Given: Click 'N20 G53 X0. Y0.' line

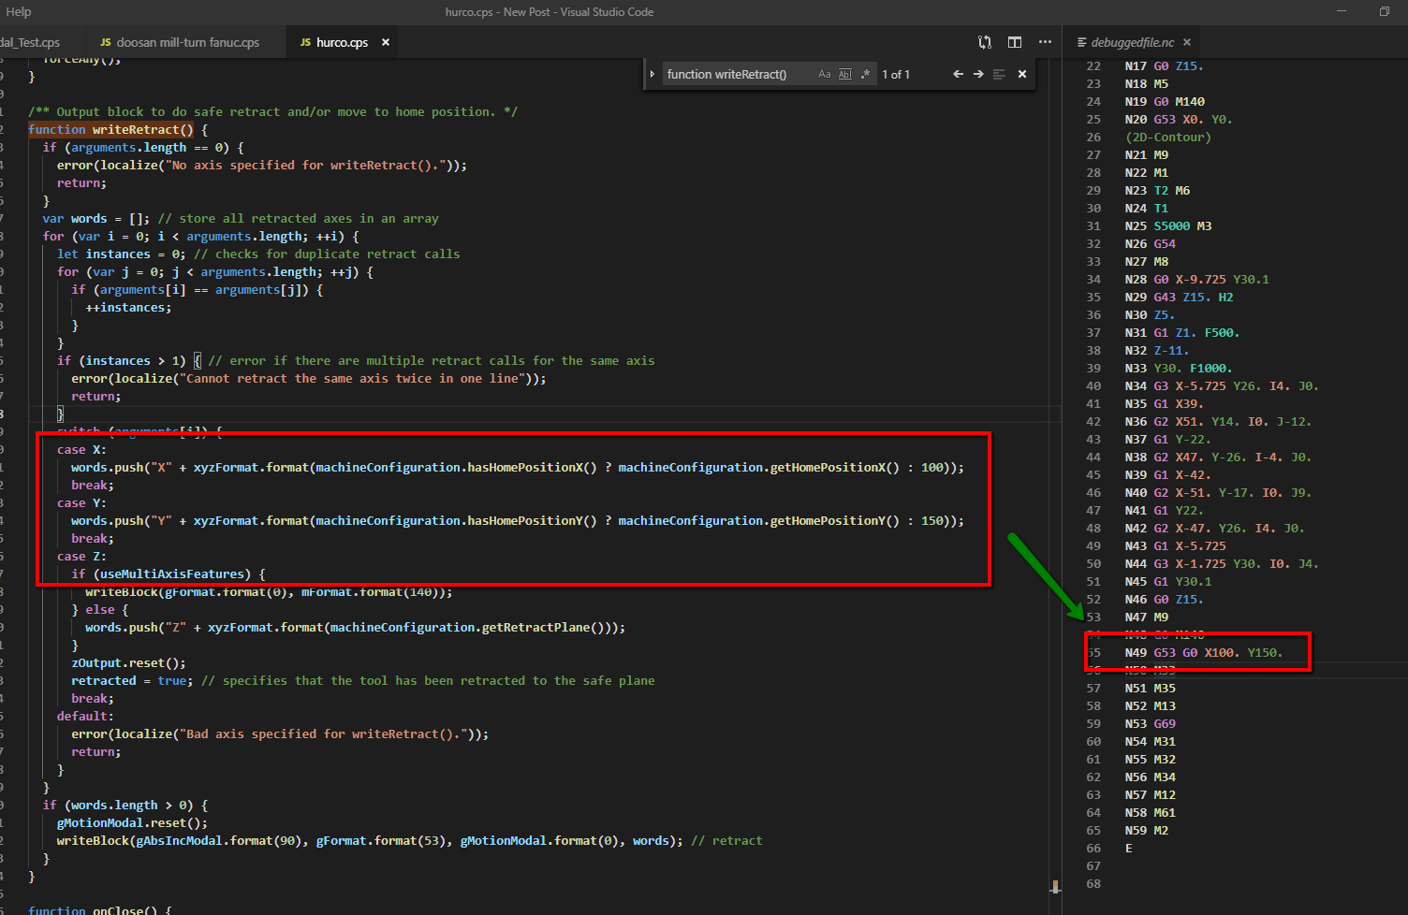Looking at the screenshot, I should (x=1178, y=120).
